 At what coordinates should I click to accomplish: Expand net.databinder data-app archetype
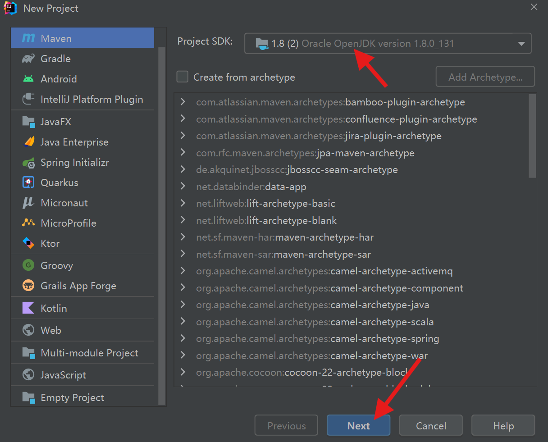tap(183, 187)
